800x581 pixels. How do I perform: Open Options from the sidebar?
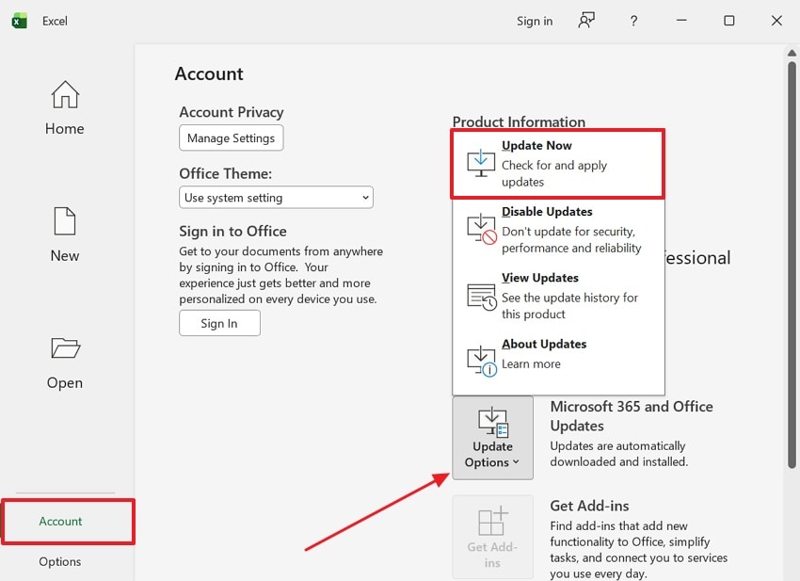click(x=58, y=561)
